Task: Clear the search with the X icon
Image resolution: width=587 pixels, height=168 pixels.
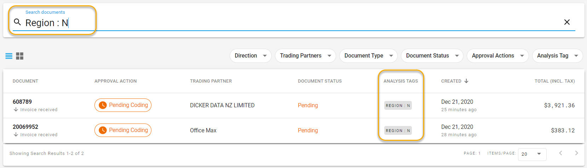Action: point(567,22)
